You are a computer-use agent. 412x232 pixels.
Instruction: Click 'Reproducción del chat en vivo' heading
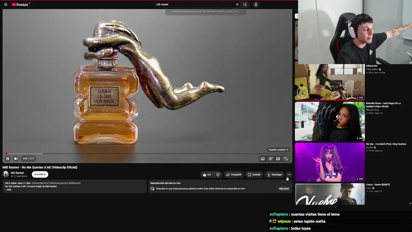click(x=165, y=183)
